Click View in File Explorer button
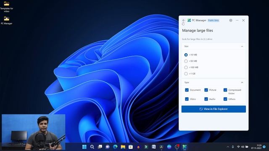Image resolution: width=269 pixels, height=151 pixels. pos(214,109)
